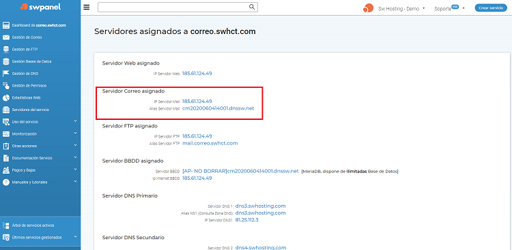Open Árbol de servicios activos

[33, 225]
